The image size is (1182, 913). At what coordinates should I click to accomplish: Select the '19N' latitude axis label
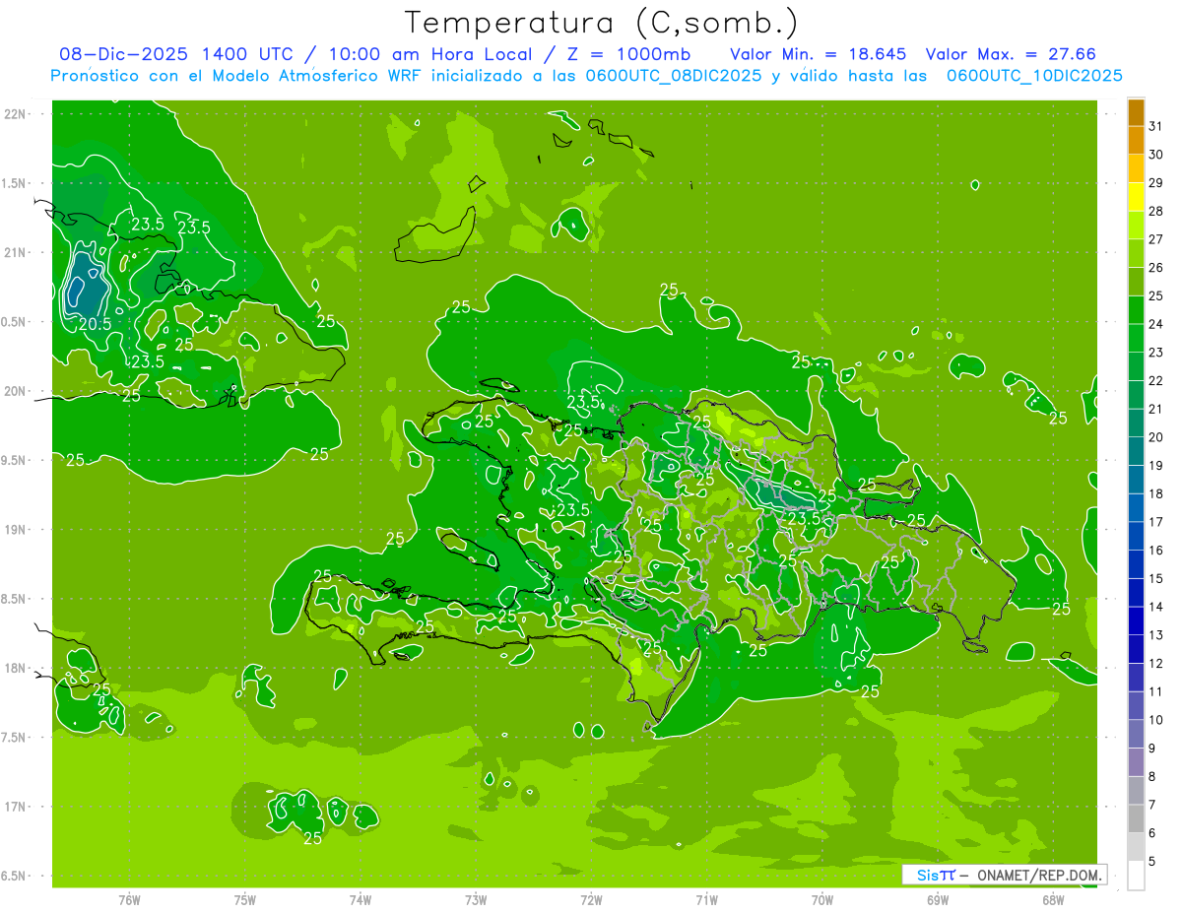pos(15,530)
